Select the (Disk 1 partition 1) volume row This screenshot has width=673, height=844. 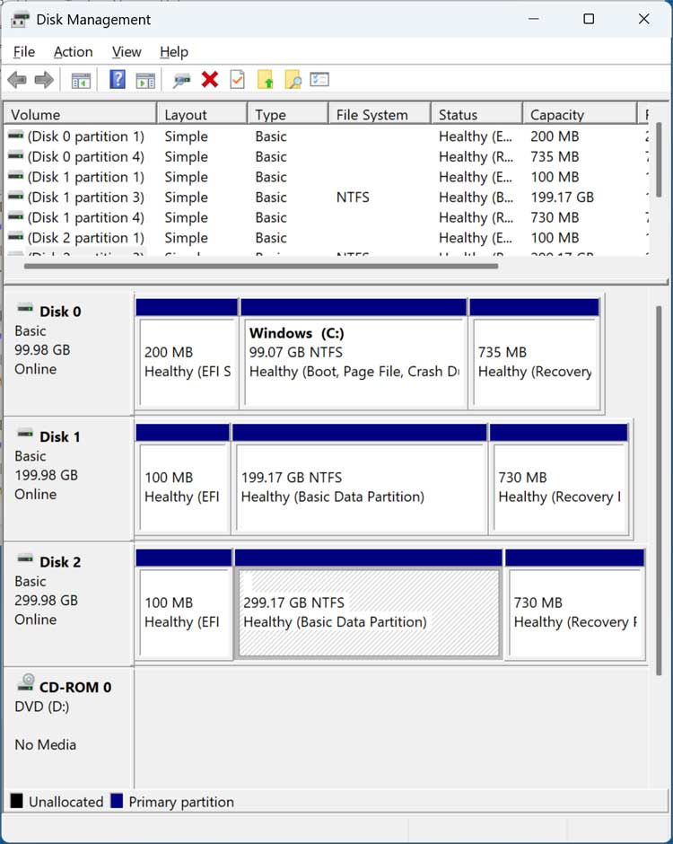pyautogui.click(x=327, y=178)
